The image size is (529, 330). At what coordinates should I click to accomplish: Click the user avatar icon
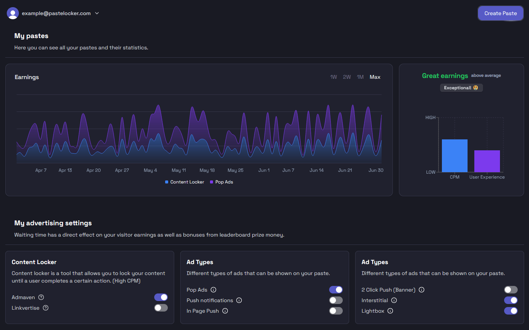13,13
